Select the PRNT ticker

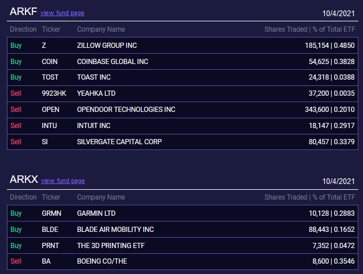tap(50, 246)
